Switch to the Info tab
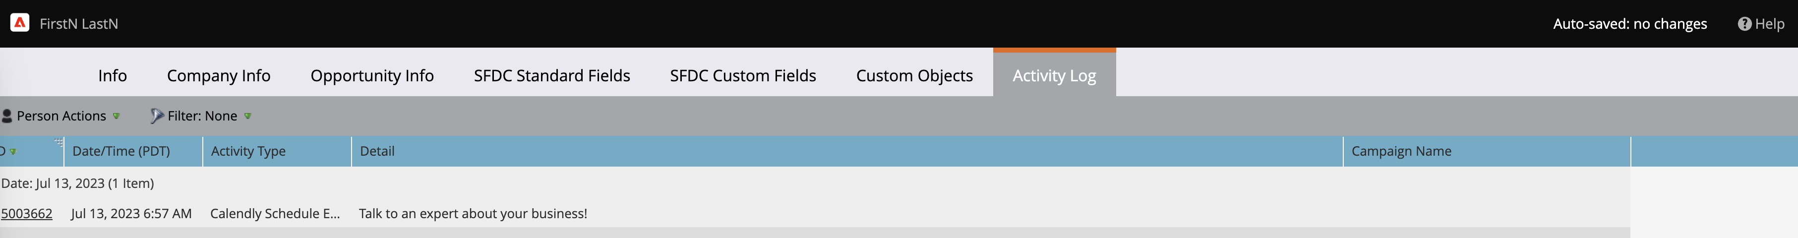This screenshot has width=1798, height=238. pos(113,75)
